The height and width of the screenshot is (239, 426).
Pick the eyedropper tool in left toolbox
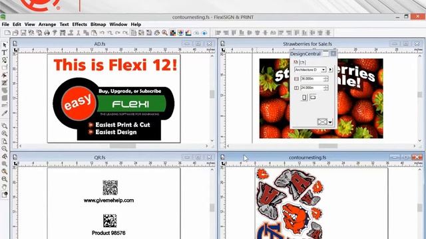(x=5, y=113)
